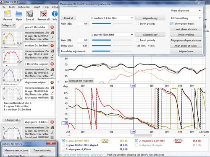Open the Preferences menu
The width and height of the screenshot is (210, 157).
pos(24,7)
